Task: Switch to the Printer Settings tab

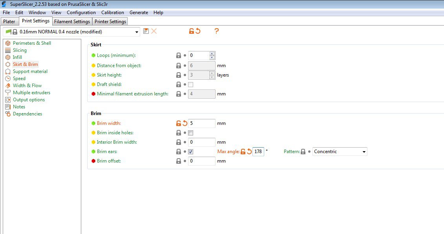Action: tap(110, 22)
